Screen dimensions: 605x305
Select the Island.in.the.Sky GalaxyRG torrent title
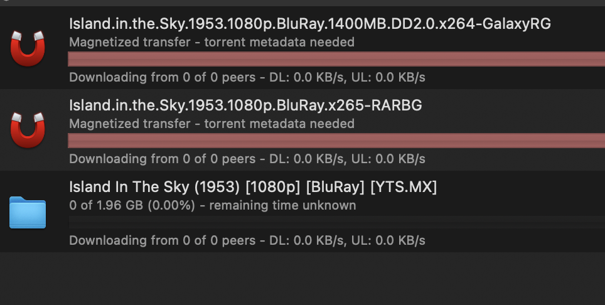coord(310,24)
